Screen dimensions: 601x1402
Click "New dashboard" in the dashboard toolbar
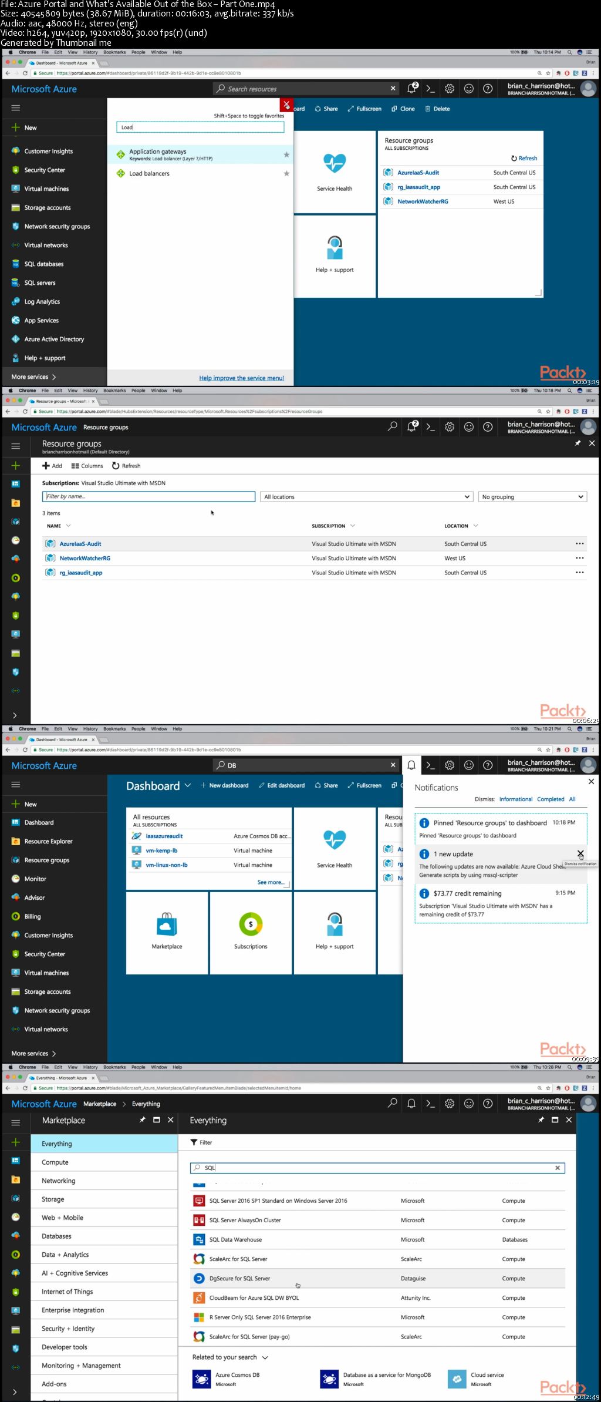pyautogui.click(x=225, y=785)
